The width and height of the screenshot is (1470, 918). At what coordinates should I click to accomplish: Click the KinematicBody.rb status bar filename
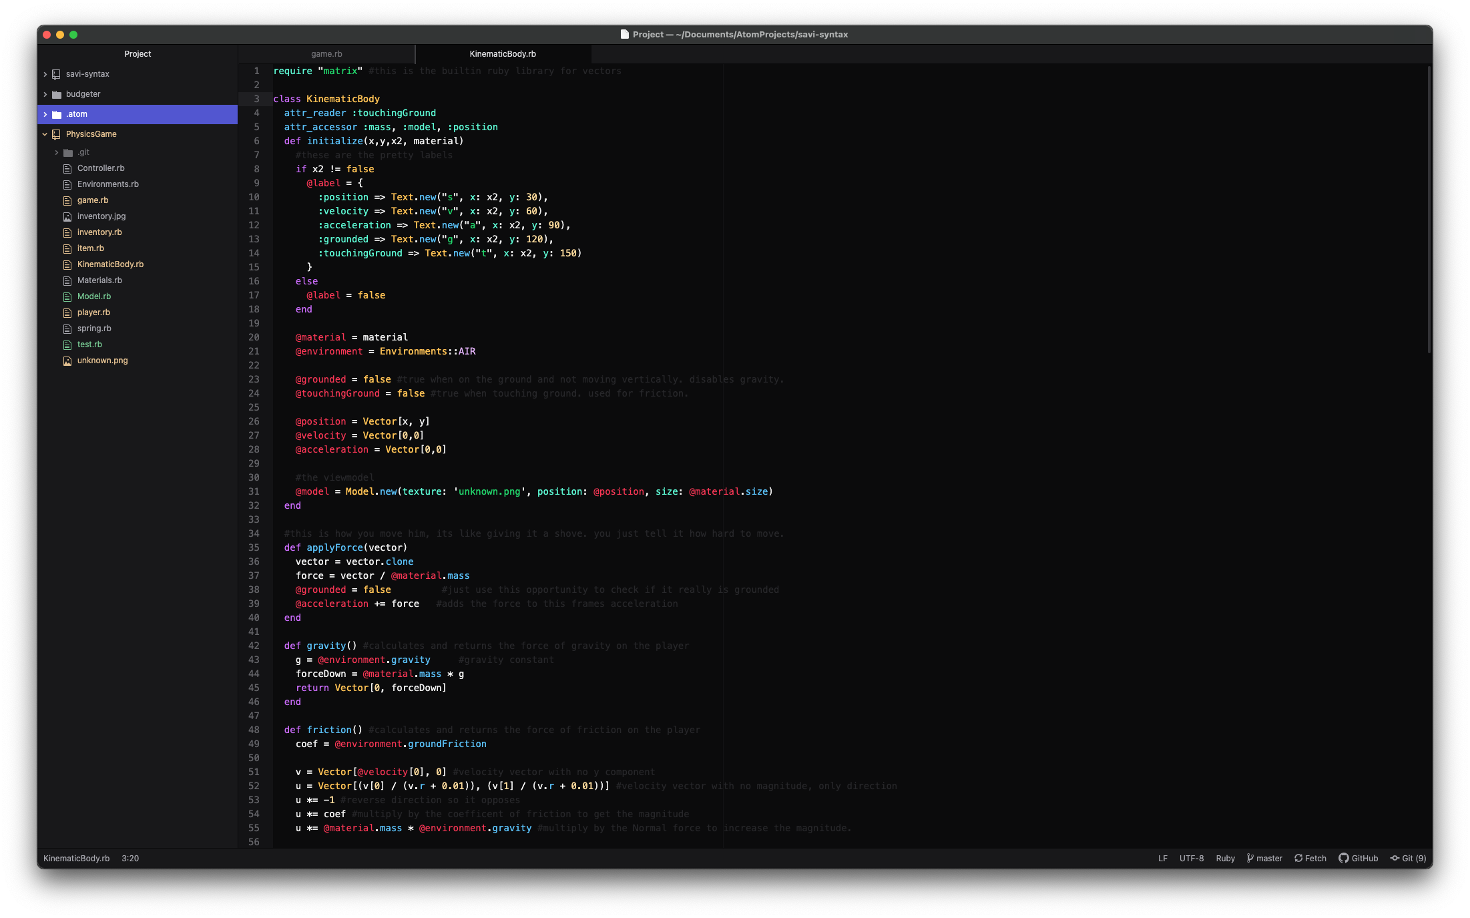76,858
